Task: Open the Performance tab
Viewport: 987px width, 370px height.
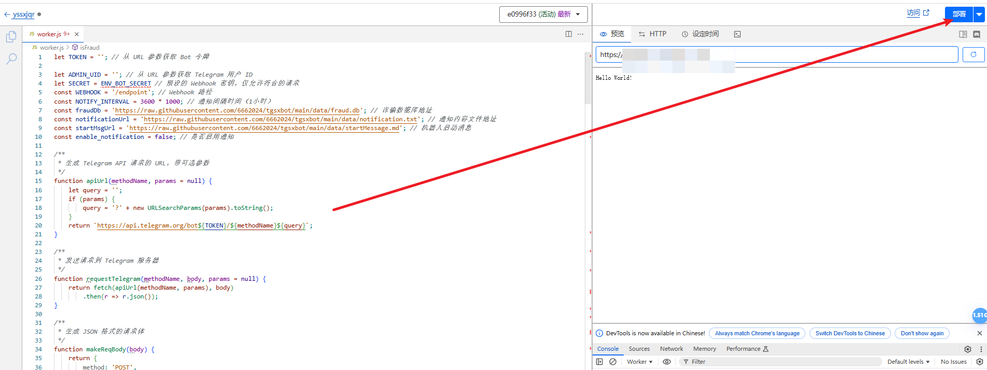Action: pyautogui.click(x=747, y=349)
